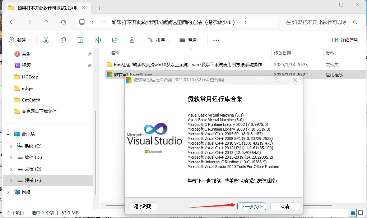Expand the 文档 (E:) drive node
The width and height of the screenshot is (367, 218).
click(x=11, y=169)
